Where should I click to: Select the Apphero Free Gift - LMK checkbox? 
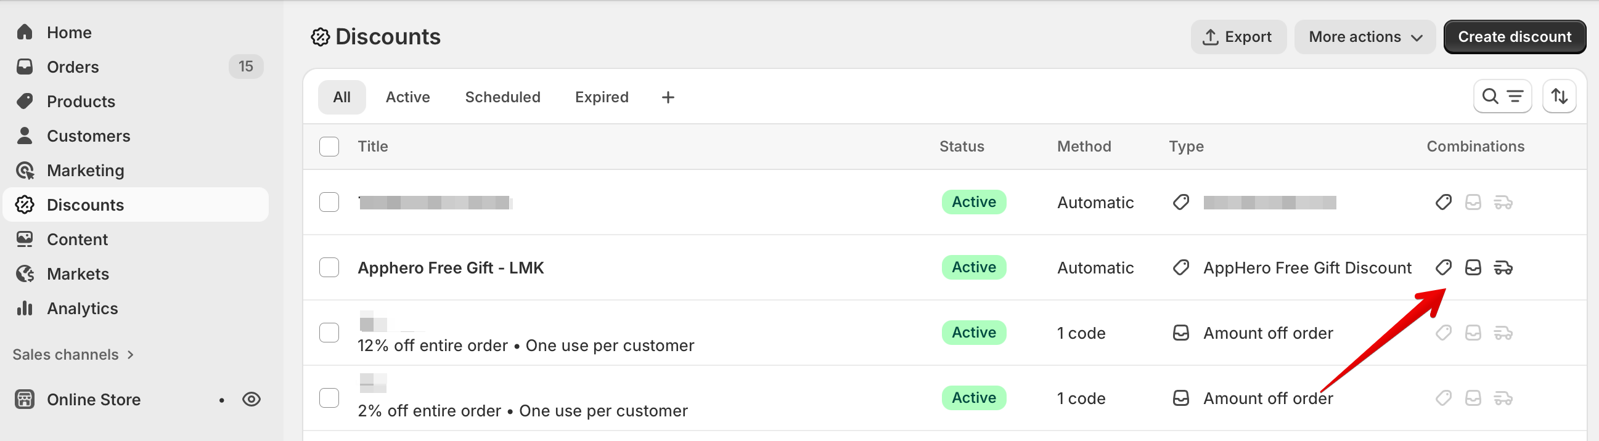click(329, 267)
